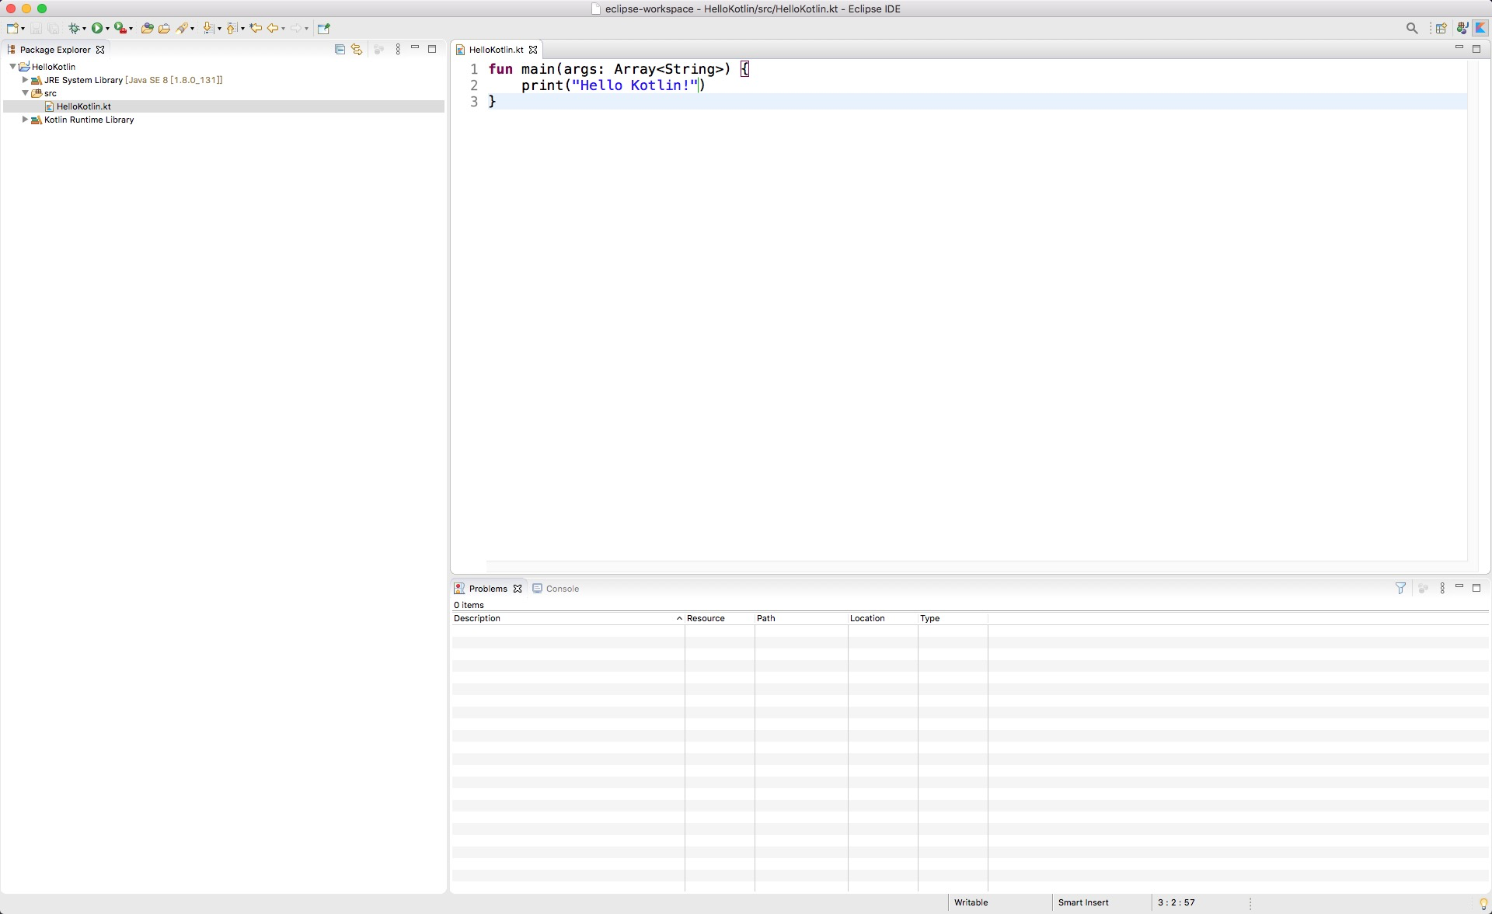Open the Previous Annotation dropdown arrow
Image resolution: width=1492 pixels, height=914 pixels.
coord(242,29)
